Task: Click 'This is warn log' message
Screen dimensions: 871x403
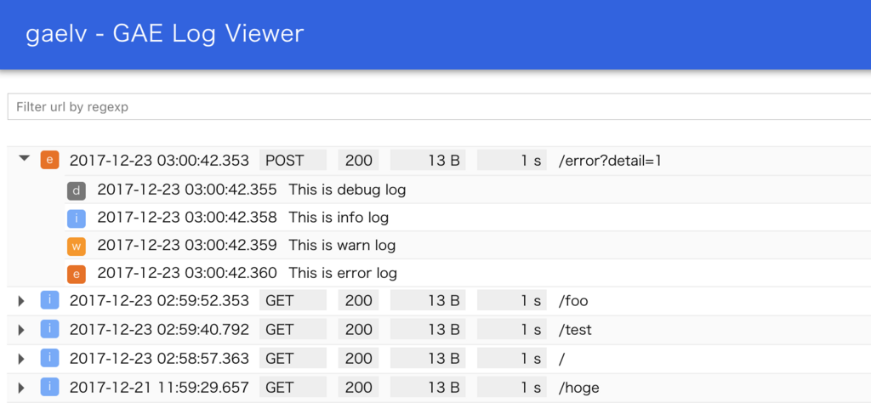Action: click(x=342, y=246)
